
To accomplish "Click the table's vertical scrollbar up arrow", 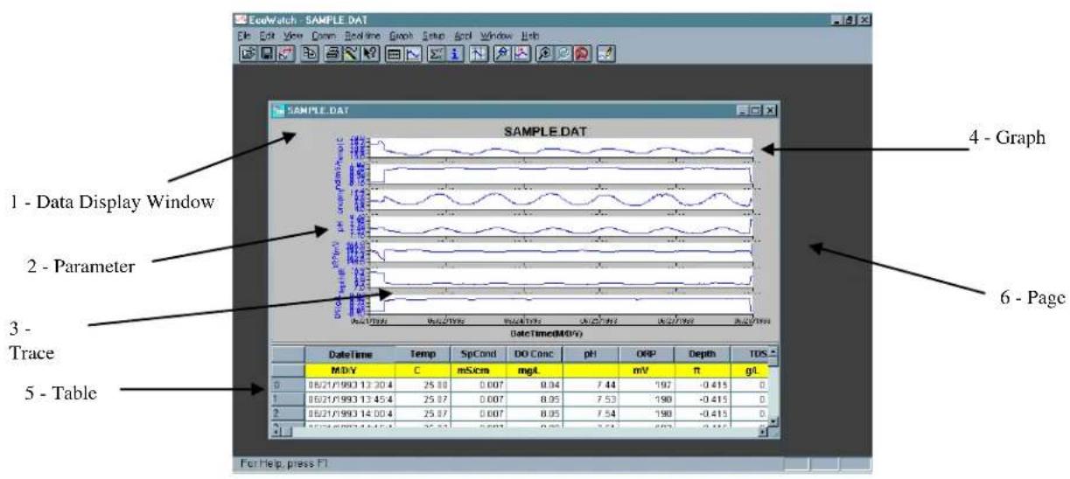I will 773,352.
